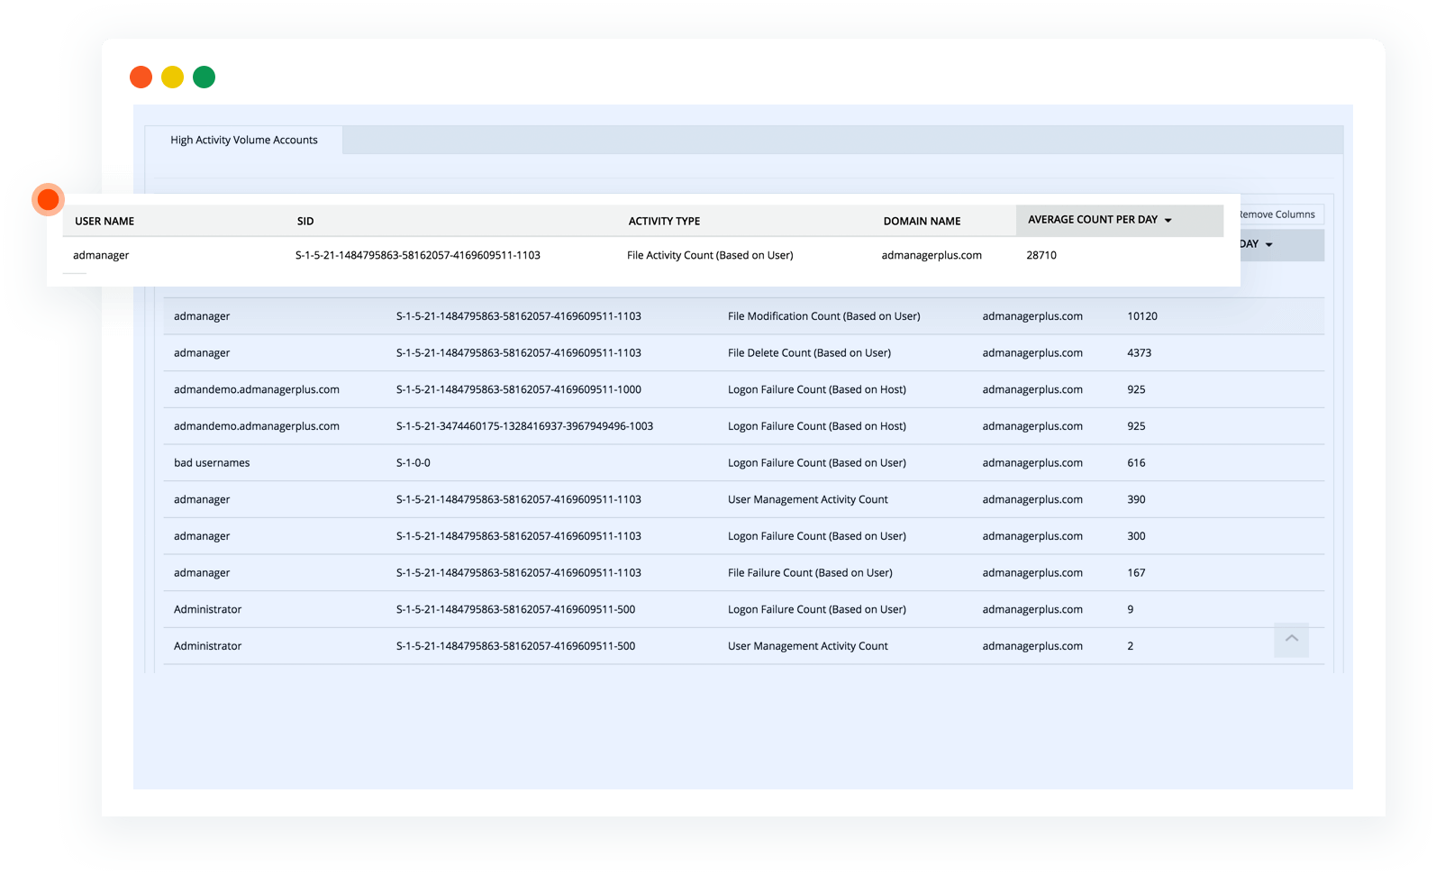Click the partially hidden DAY column arrow
Image resolution: width=1436 pixels, height=875 pixels.
(x=1269, y=245)
